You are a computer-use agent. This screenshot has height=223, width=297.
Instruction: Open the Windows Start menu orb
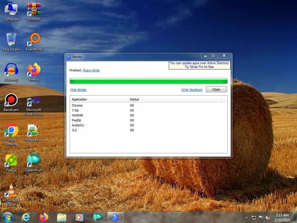coord(8,217)
